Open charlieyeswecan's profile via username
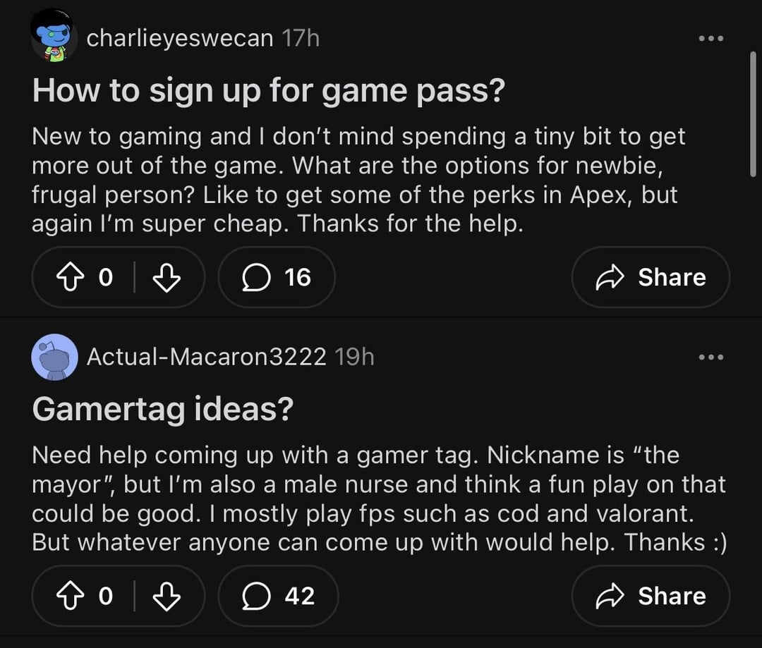 coord(180,38)
